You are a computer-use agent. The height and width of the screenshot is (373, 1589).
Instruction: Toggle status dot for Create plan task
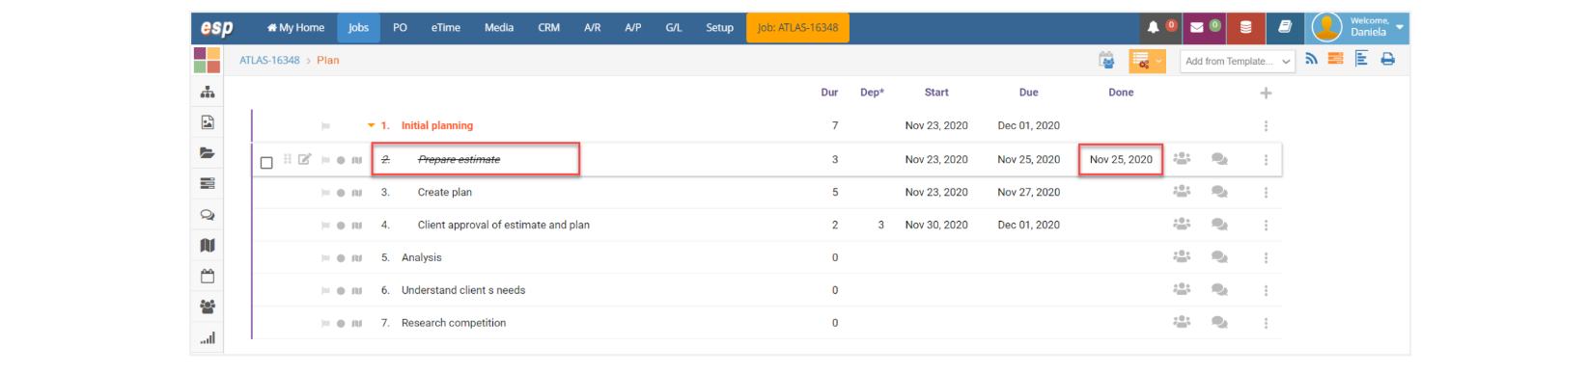tap(341, 193)
